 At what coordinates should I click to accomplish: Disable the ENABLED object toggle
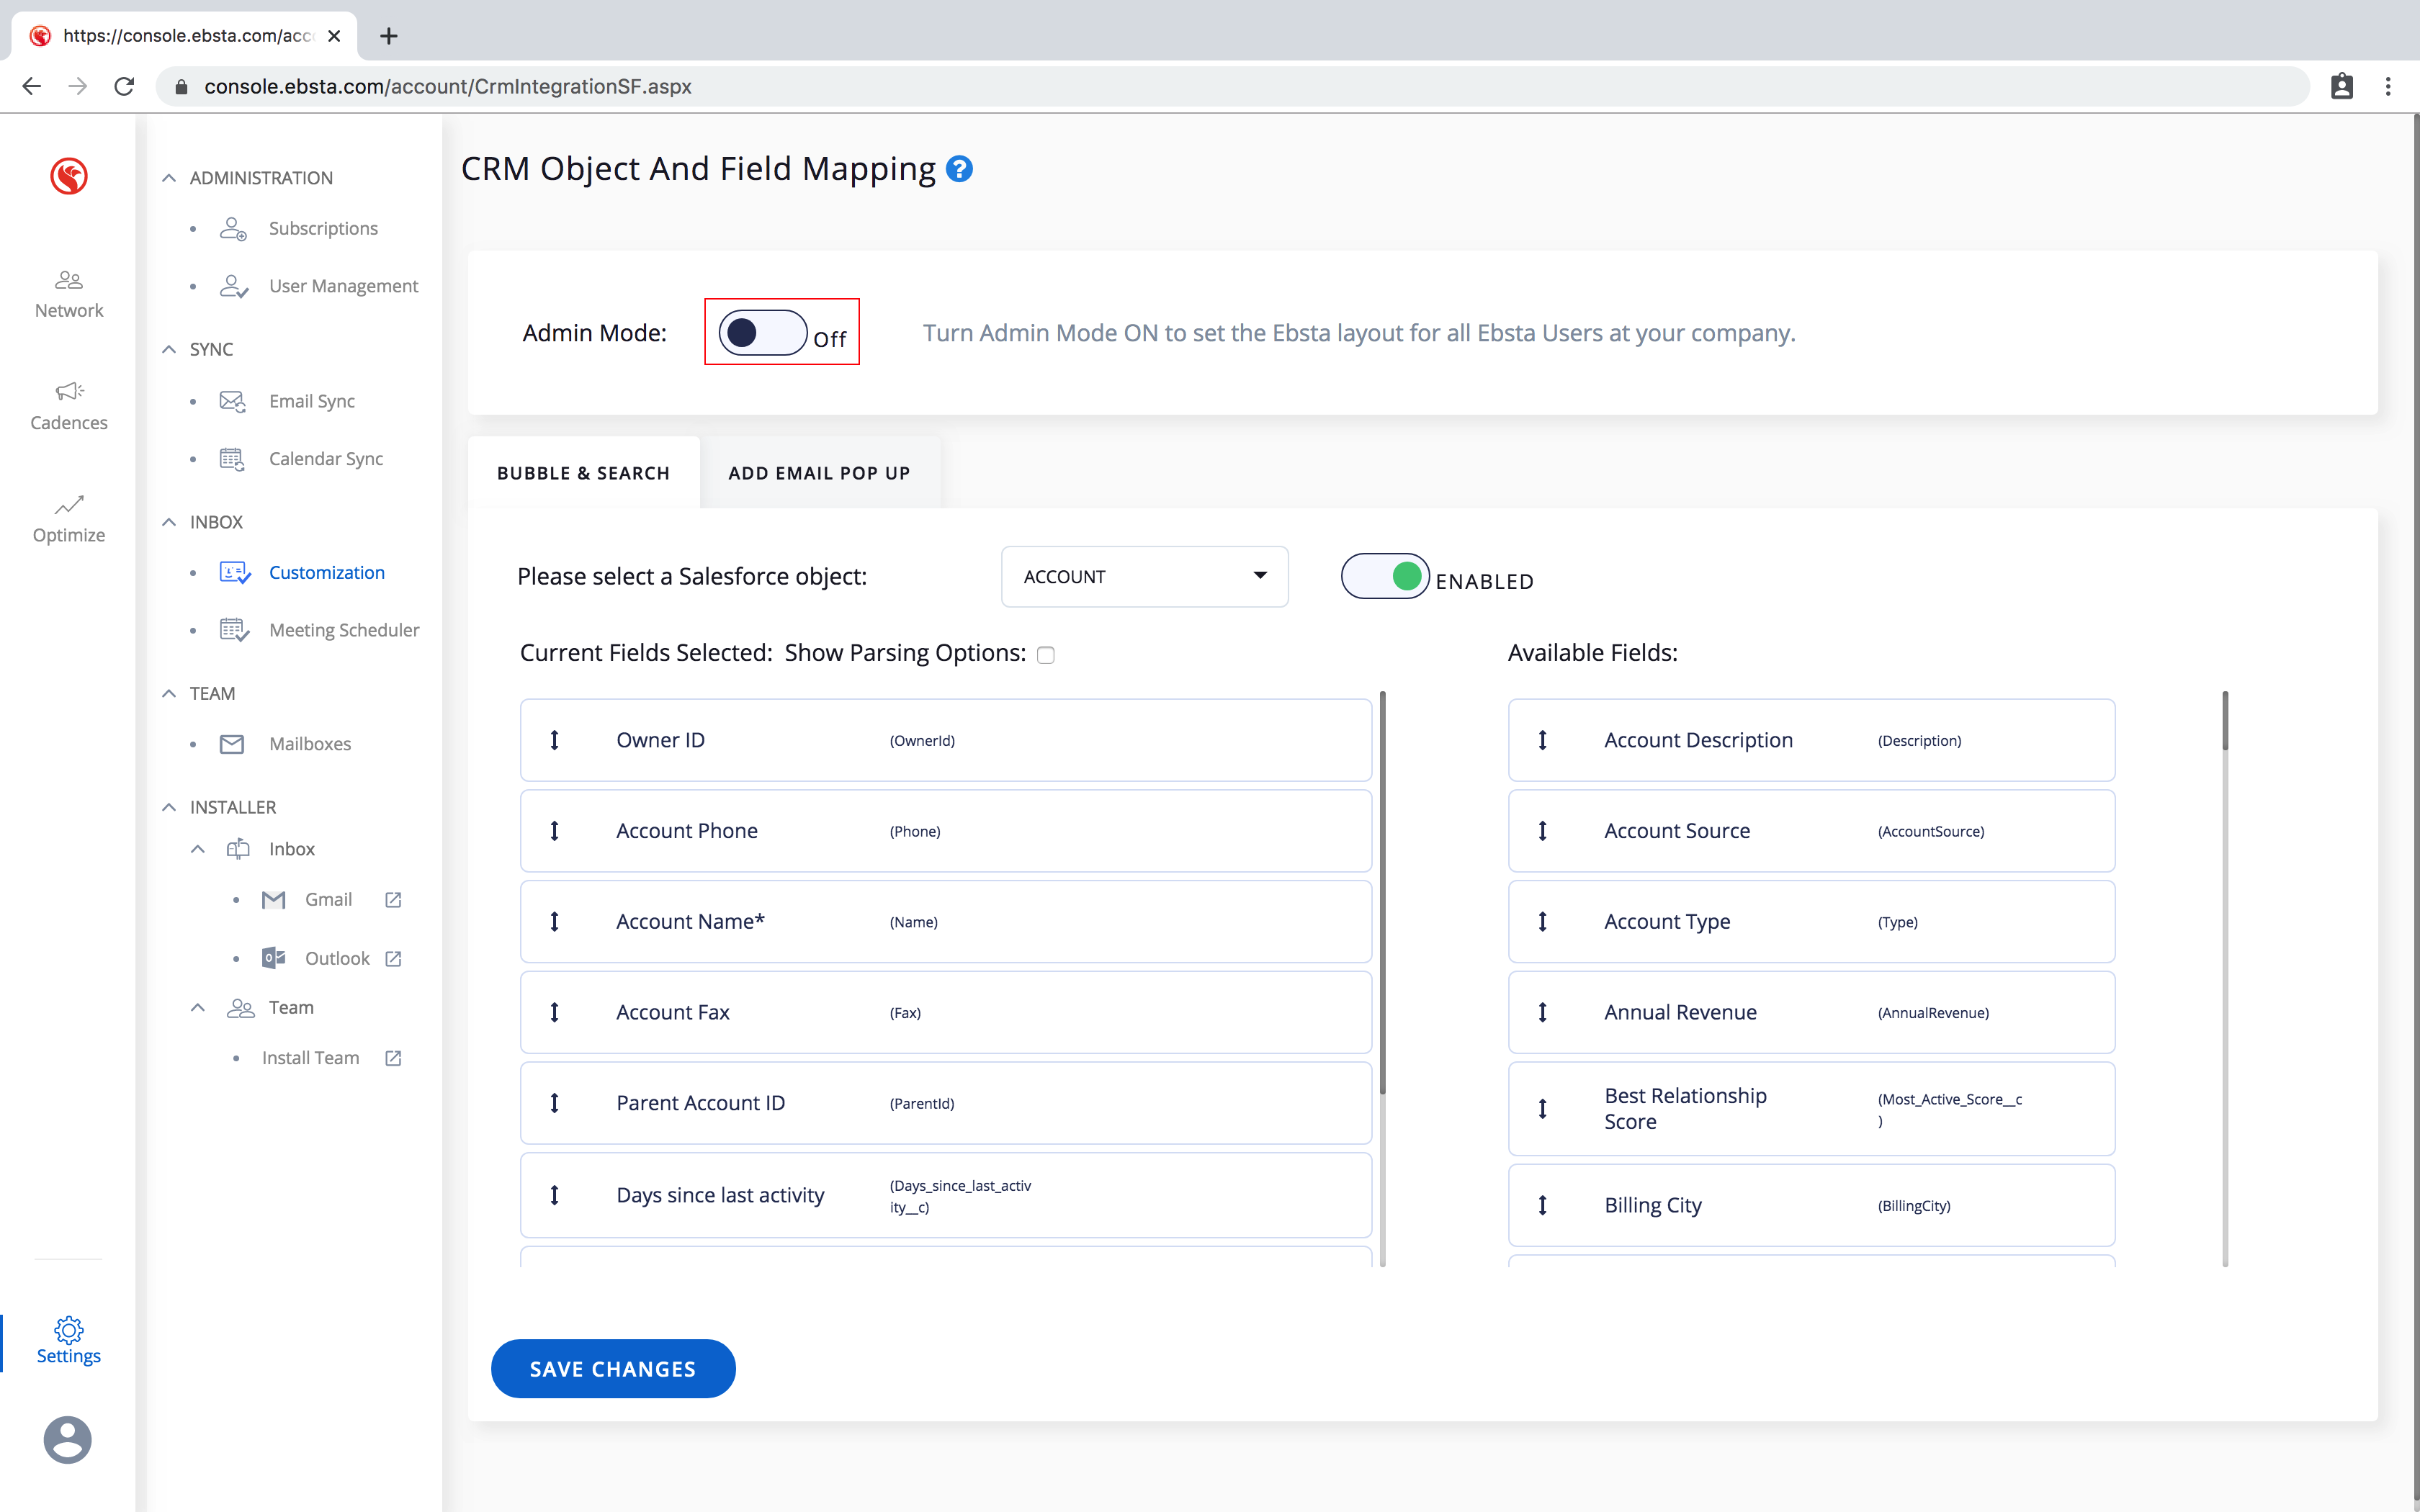tap(1384, 576)
